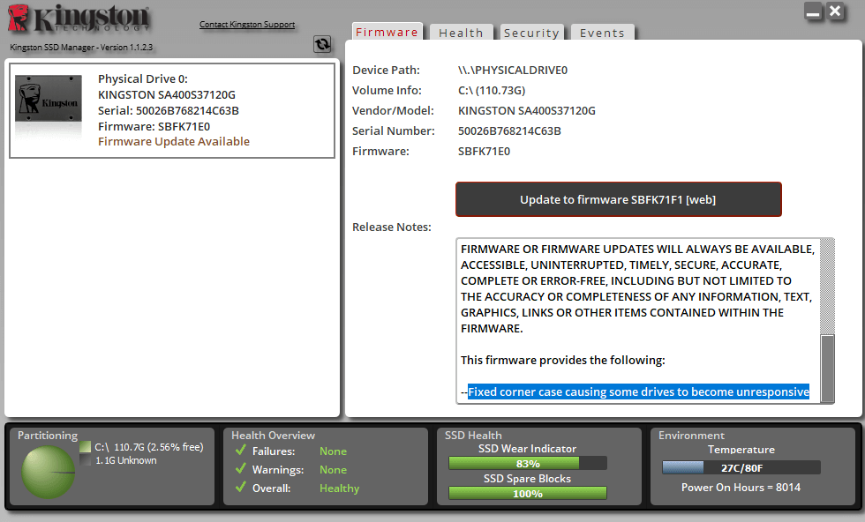Viewport: 865px width, 522px height.
Task: Click the partitioning pie chart
Action: point(48,473)
